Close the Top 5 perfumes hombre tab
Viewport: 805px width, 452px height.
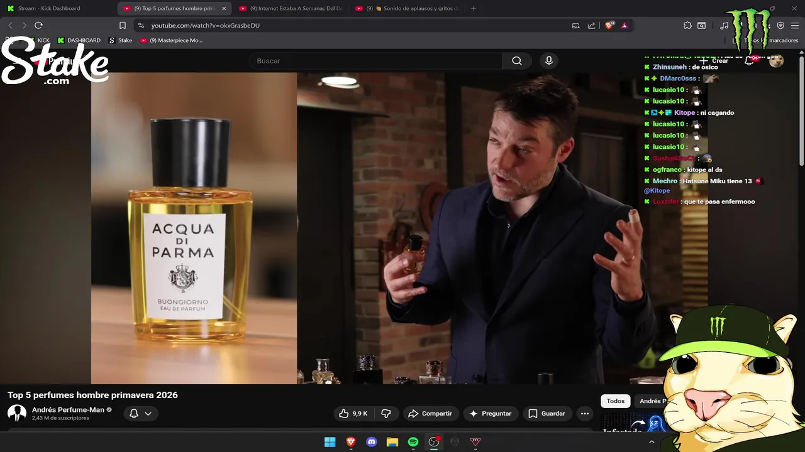[x=224, y=8]
